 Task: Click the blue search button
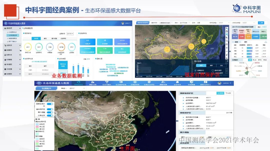261,23
